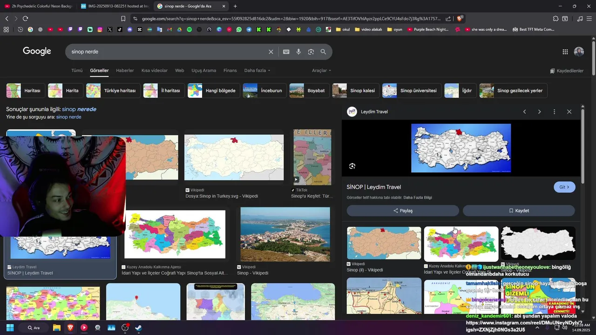The image size is (596, 335).
Task: Open the Brave Shields lion icon
Action: tap(460, 19)
